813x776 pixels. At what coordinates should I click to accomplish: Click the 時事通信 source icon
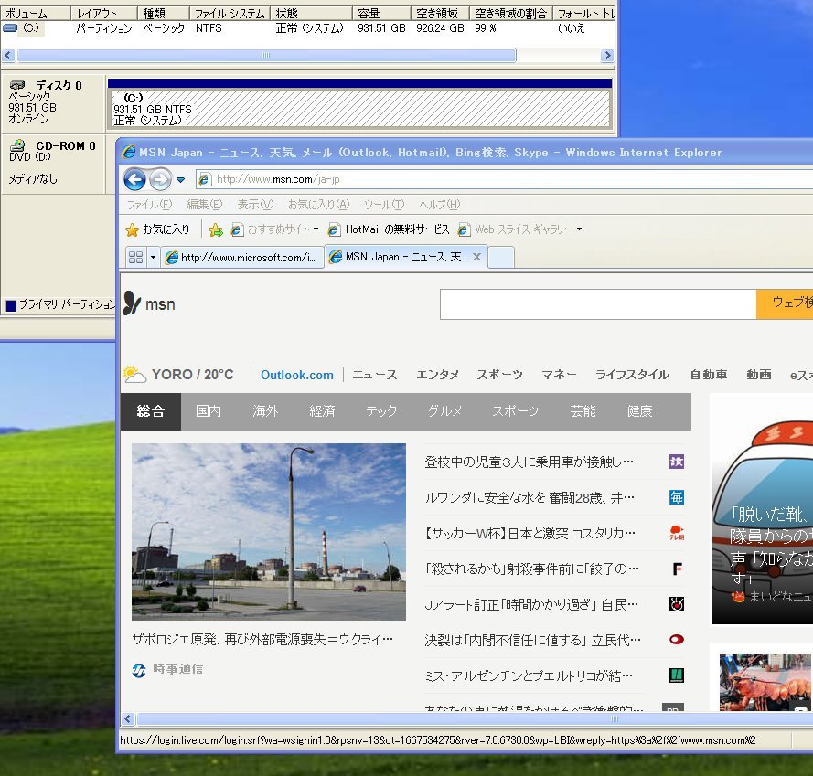(x=139, y=670)
